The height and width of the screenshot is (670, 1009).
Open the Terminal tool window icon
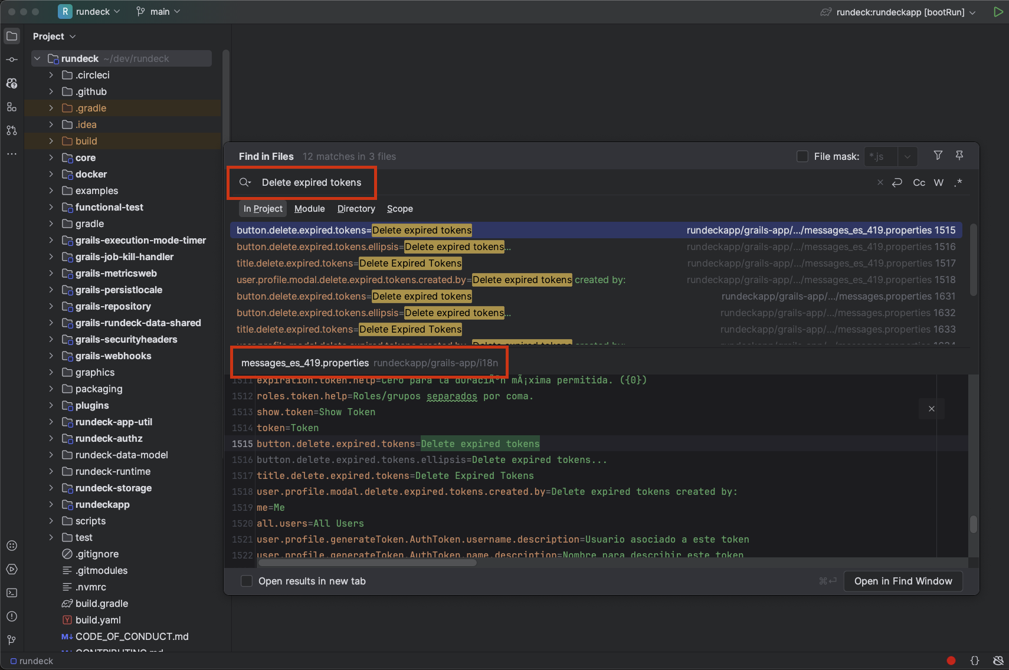(12, 593)
